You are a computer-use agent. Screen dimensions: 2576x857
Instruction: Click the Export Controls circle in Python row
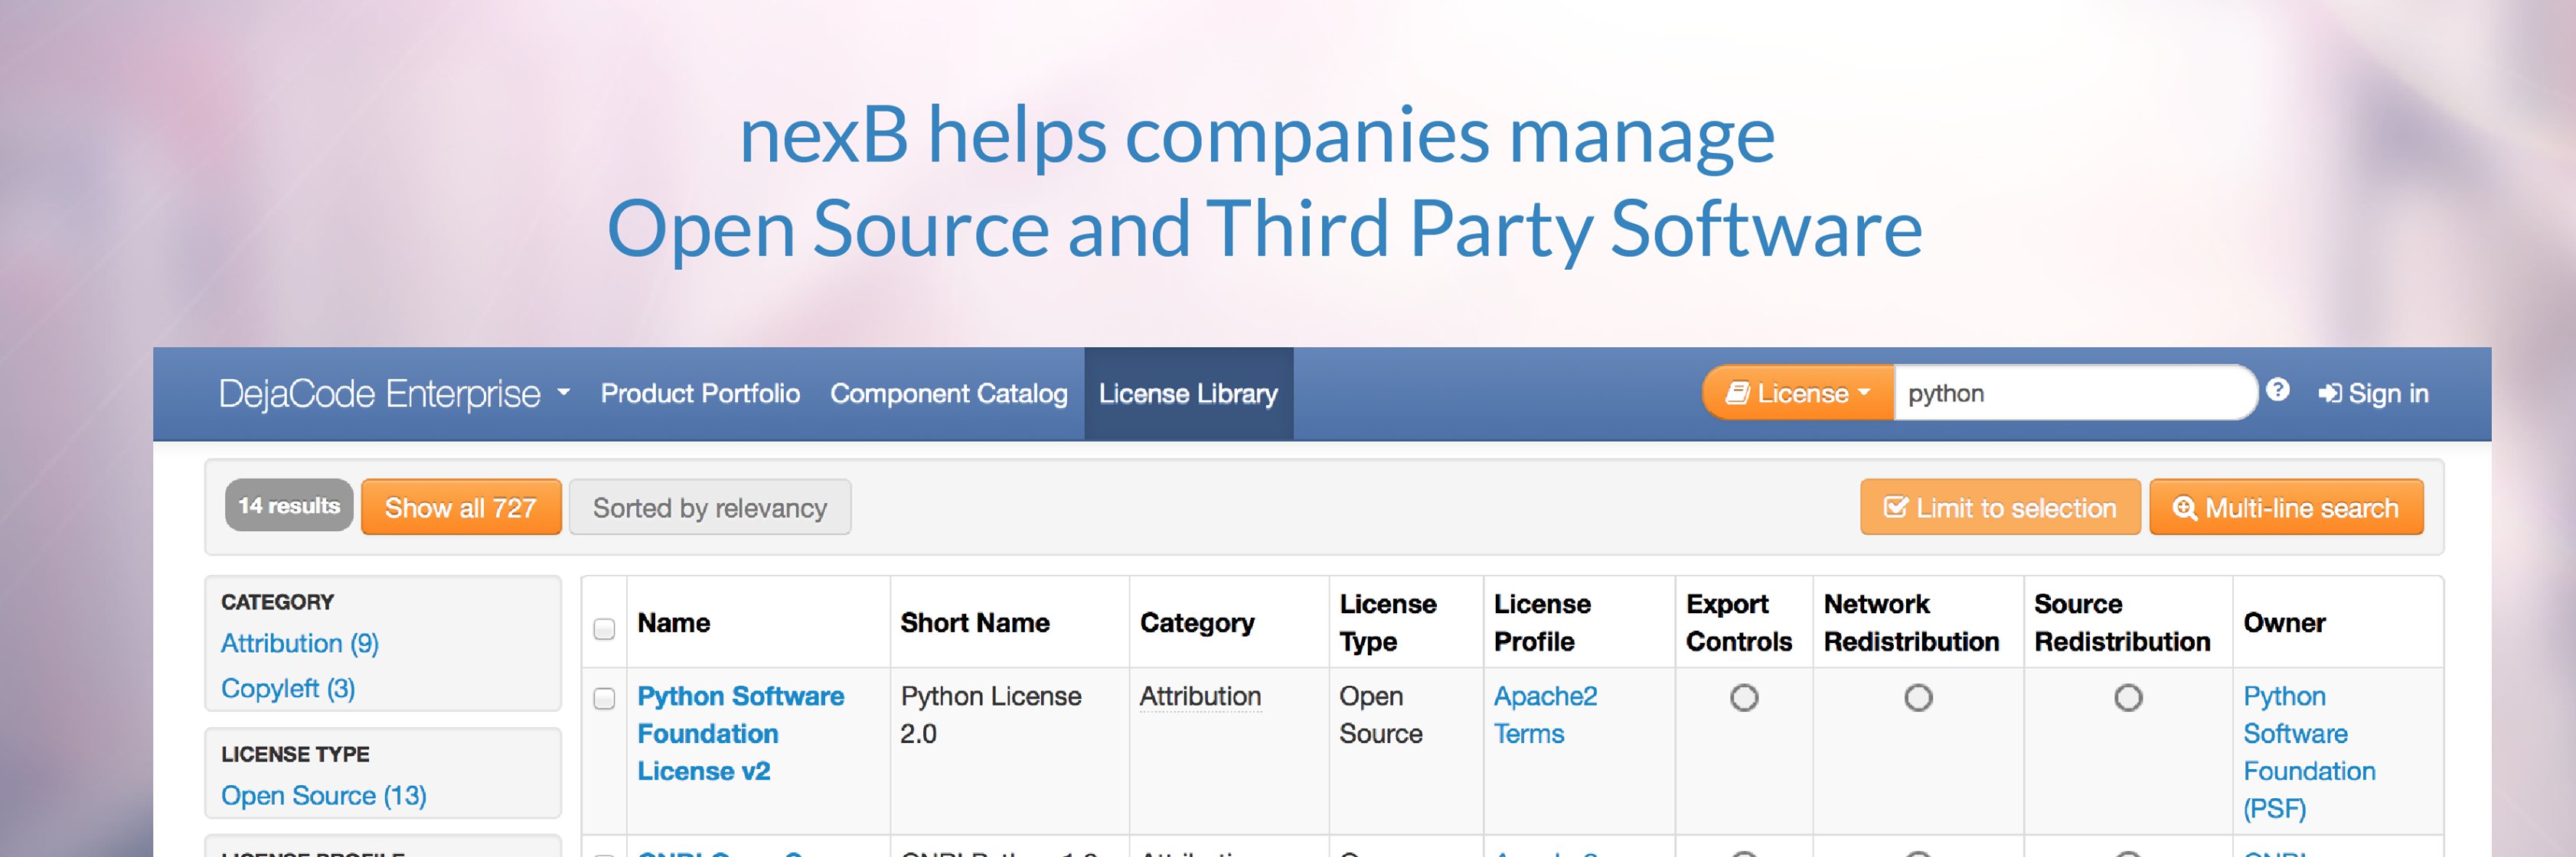(1744, 697)
